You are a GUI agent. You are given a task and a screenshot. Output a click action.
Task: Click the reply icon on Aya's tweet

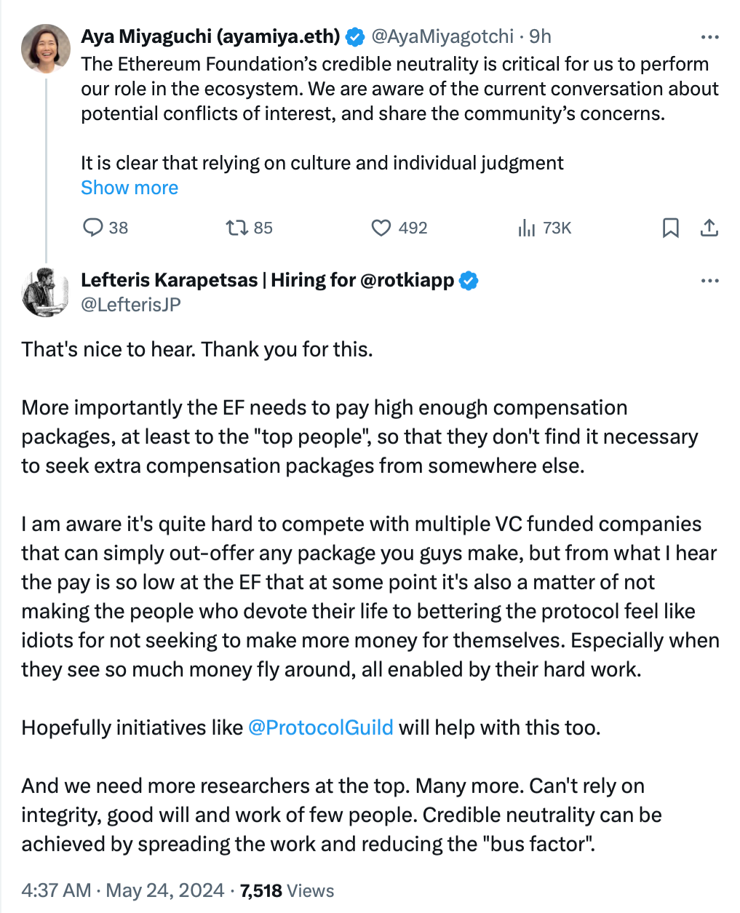tap(93, 228)
